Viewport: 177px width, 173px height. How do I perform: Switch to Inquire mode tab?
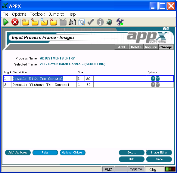(151, 47)
